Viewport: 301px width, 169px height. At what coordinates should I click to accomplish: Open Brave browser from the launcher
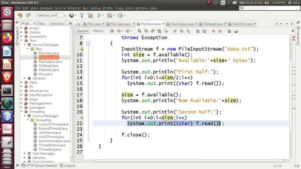(x=7, y=77)
